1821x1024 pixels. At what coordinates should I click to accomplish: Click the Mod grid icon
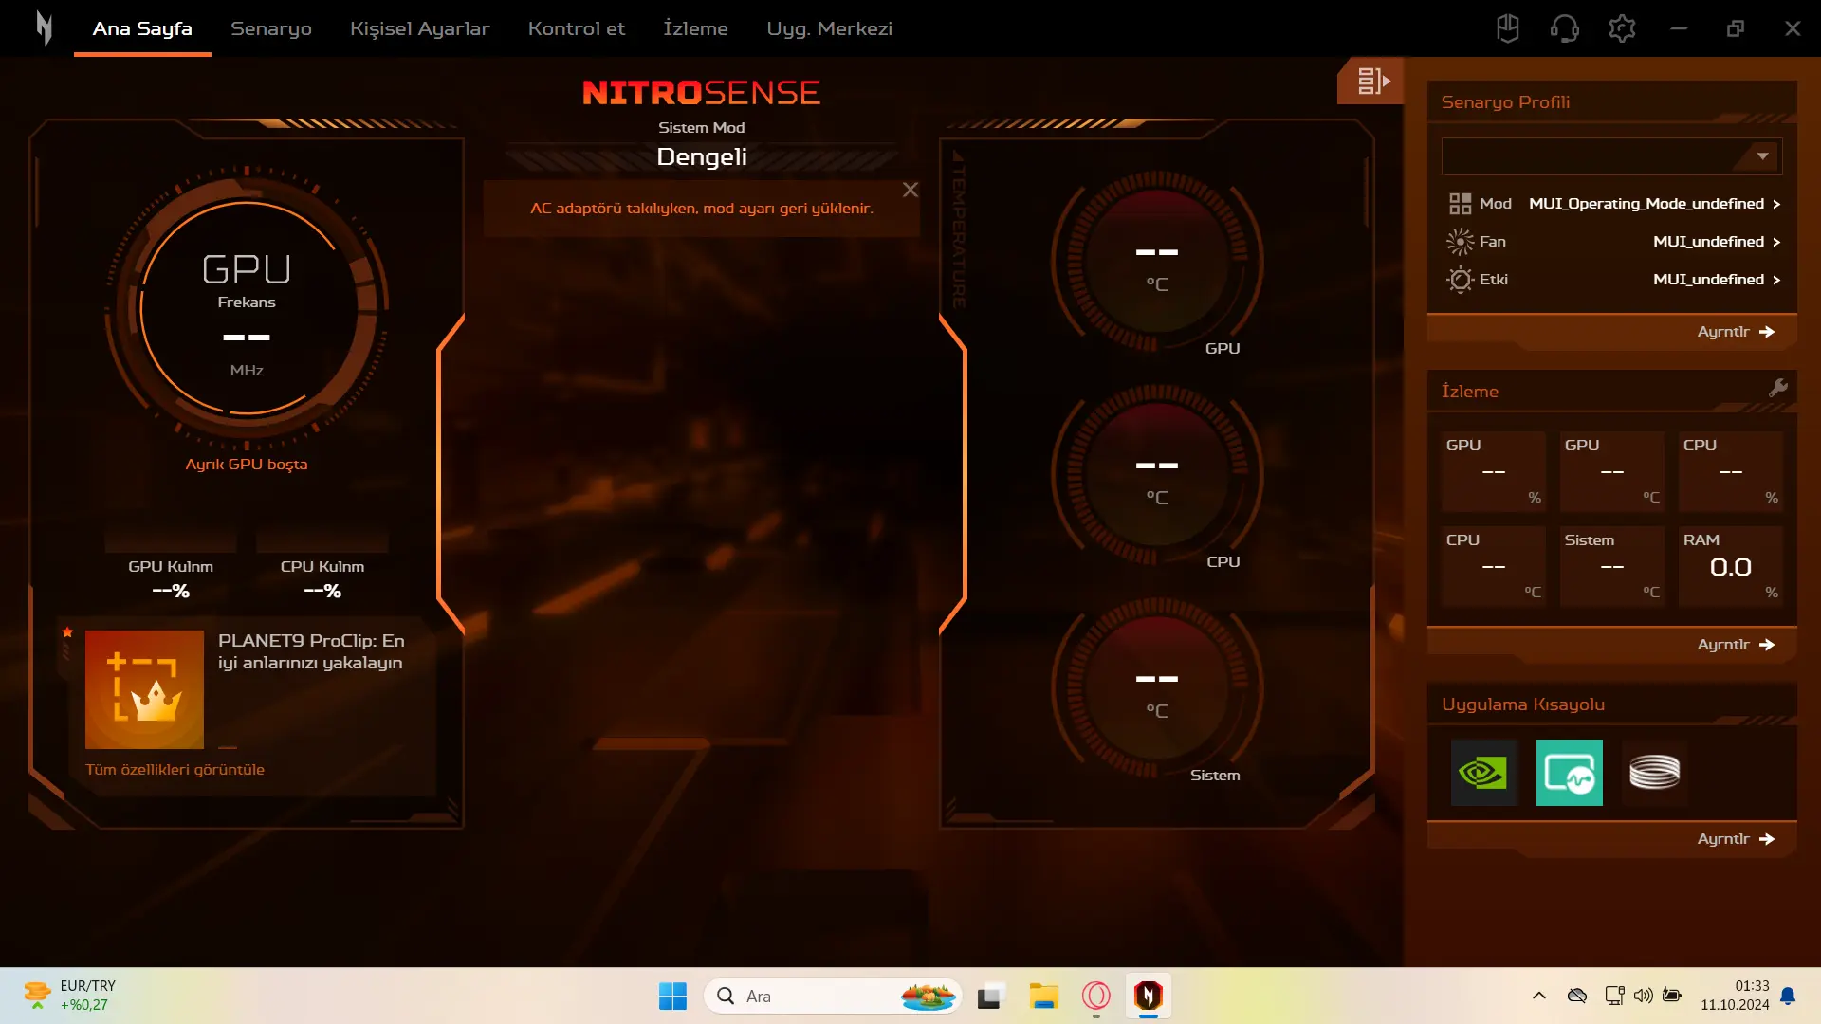(x=1461, y=204)
